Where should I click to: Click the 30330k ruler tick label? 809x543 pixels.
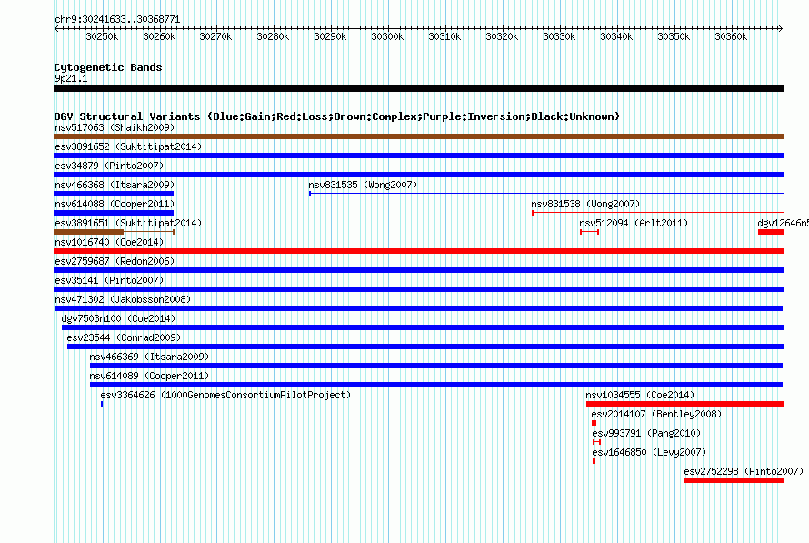click(559, 36)
